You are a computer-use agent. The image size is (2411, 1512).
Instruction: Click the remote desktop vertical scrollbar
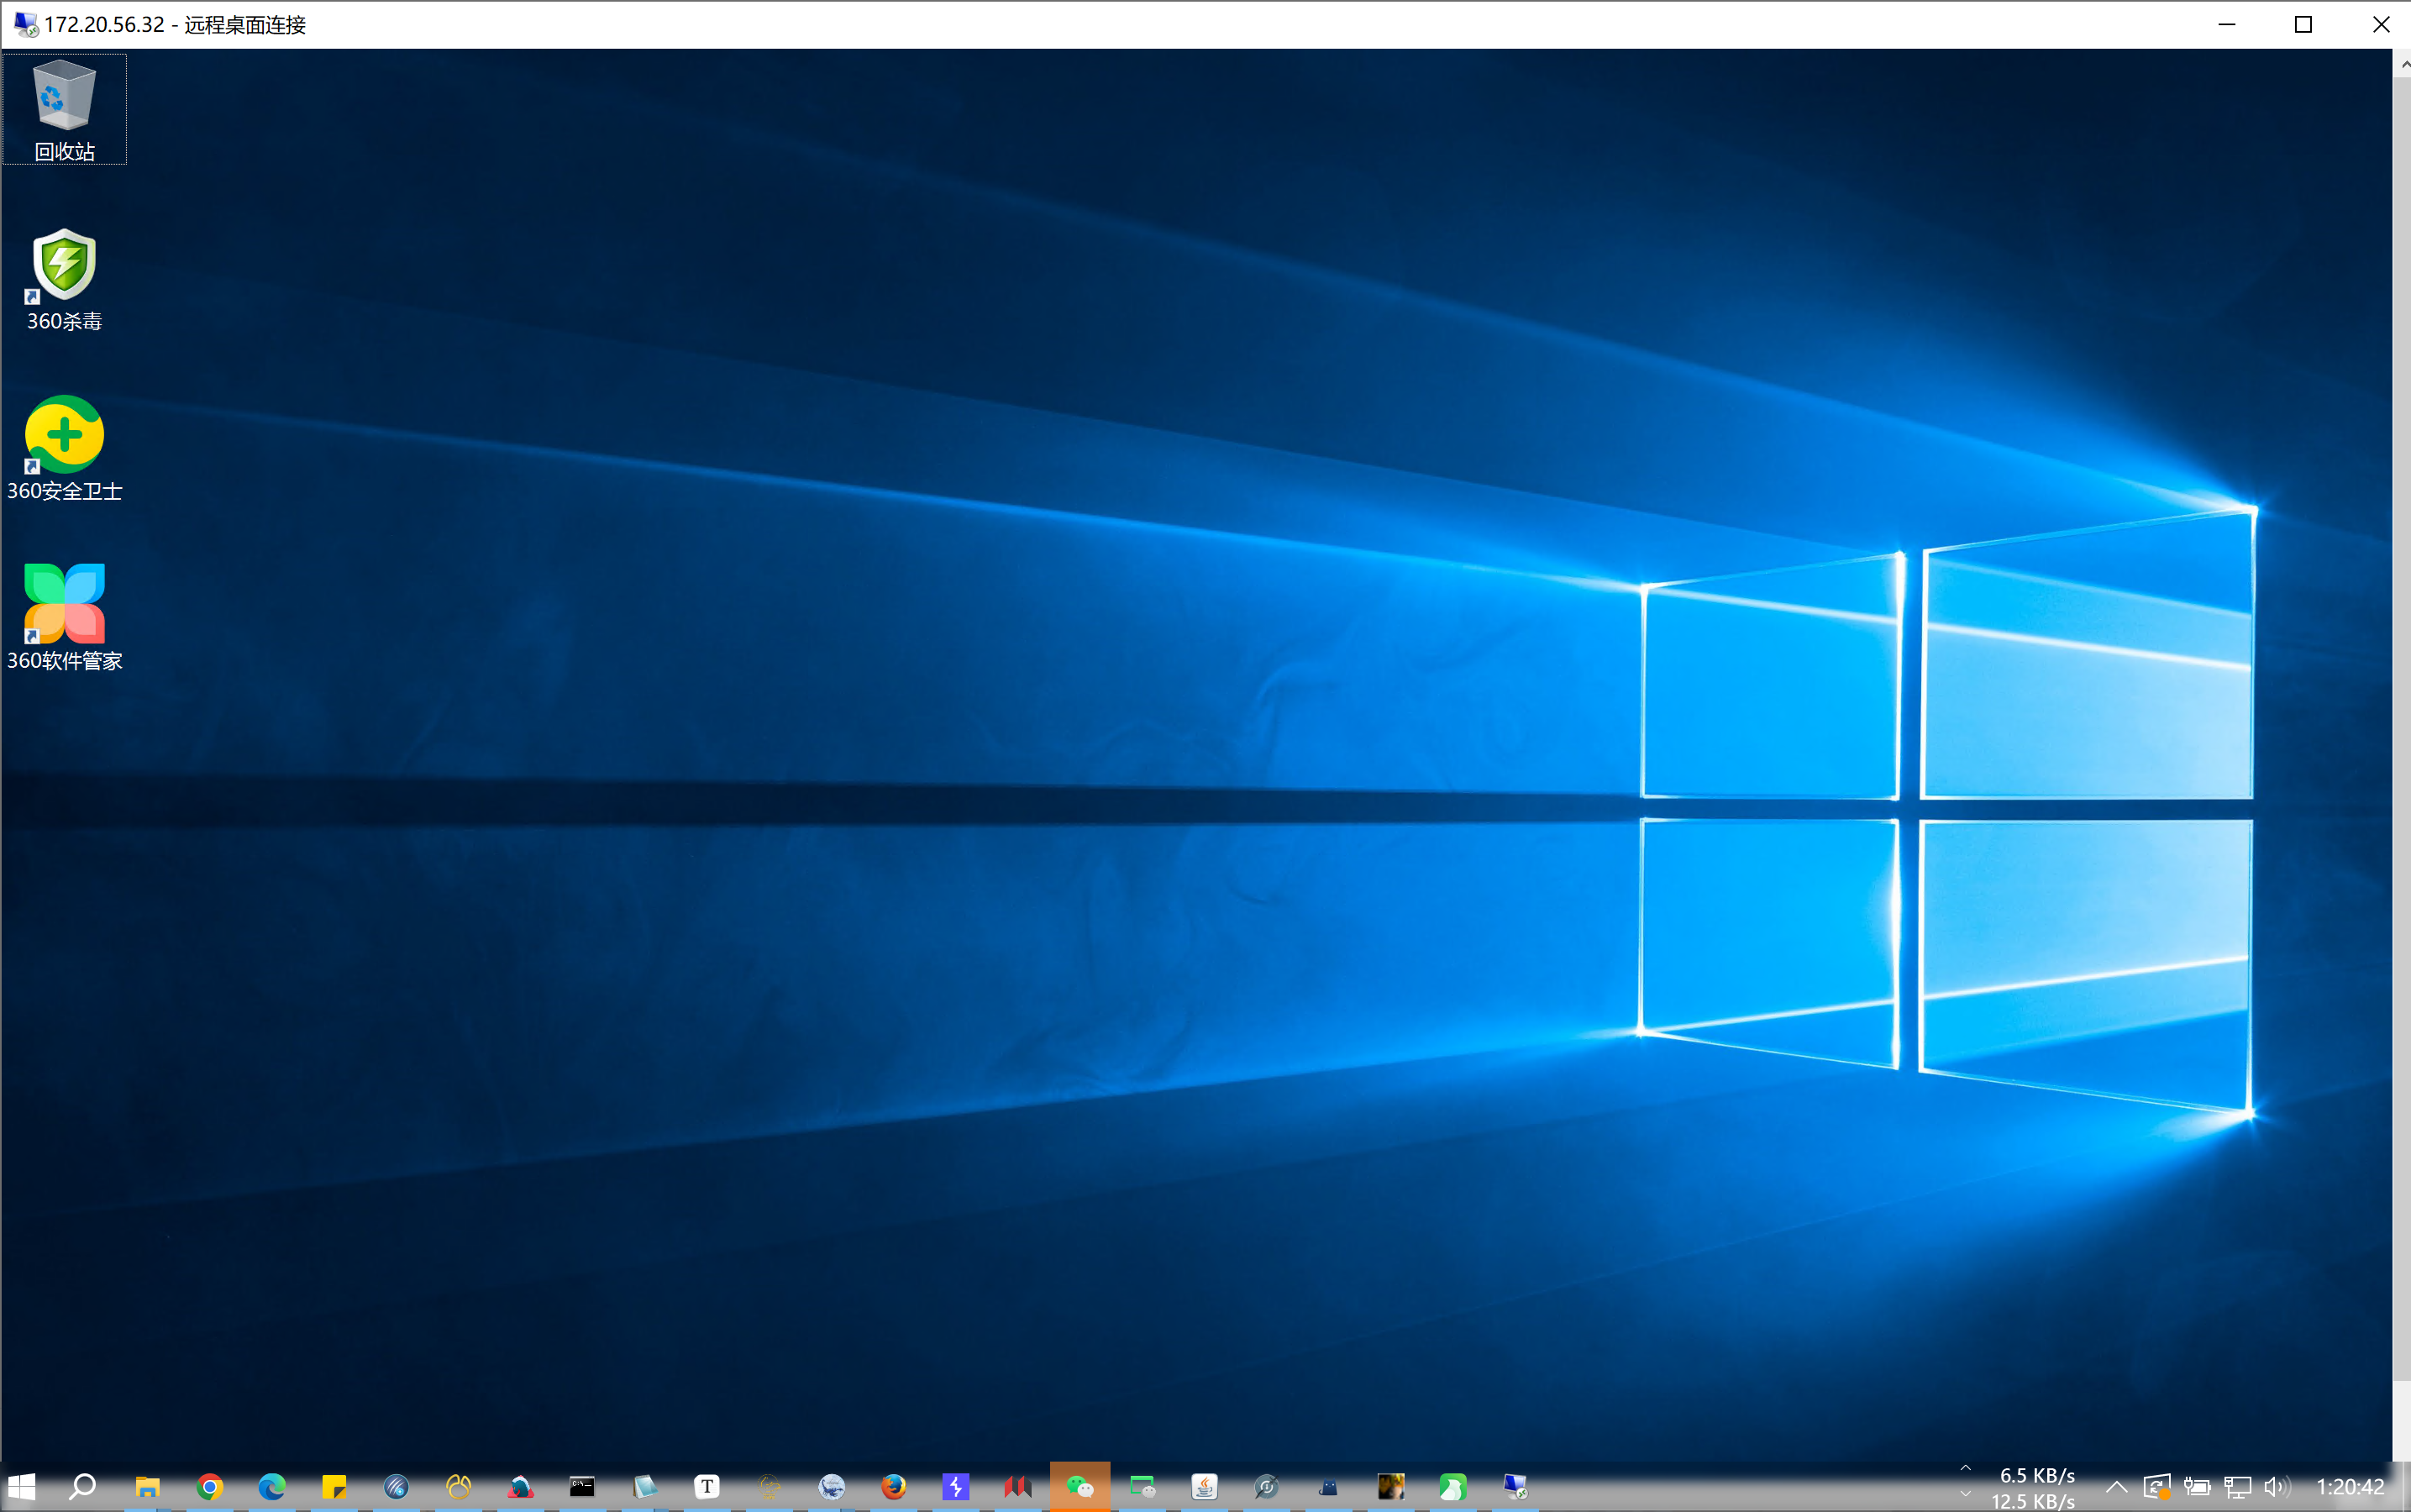[x=2401, y=700]
